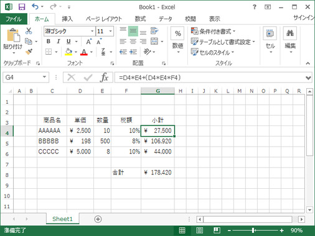Select column G header
This screenshot has height=236, width=315.
(157, 91)
